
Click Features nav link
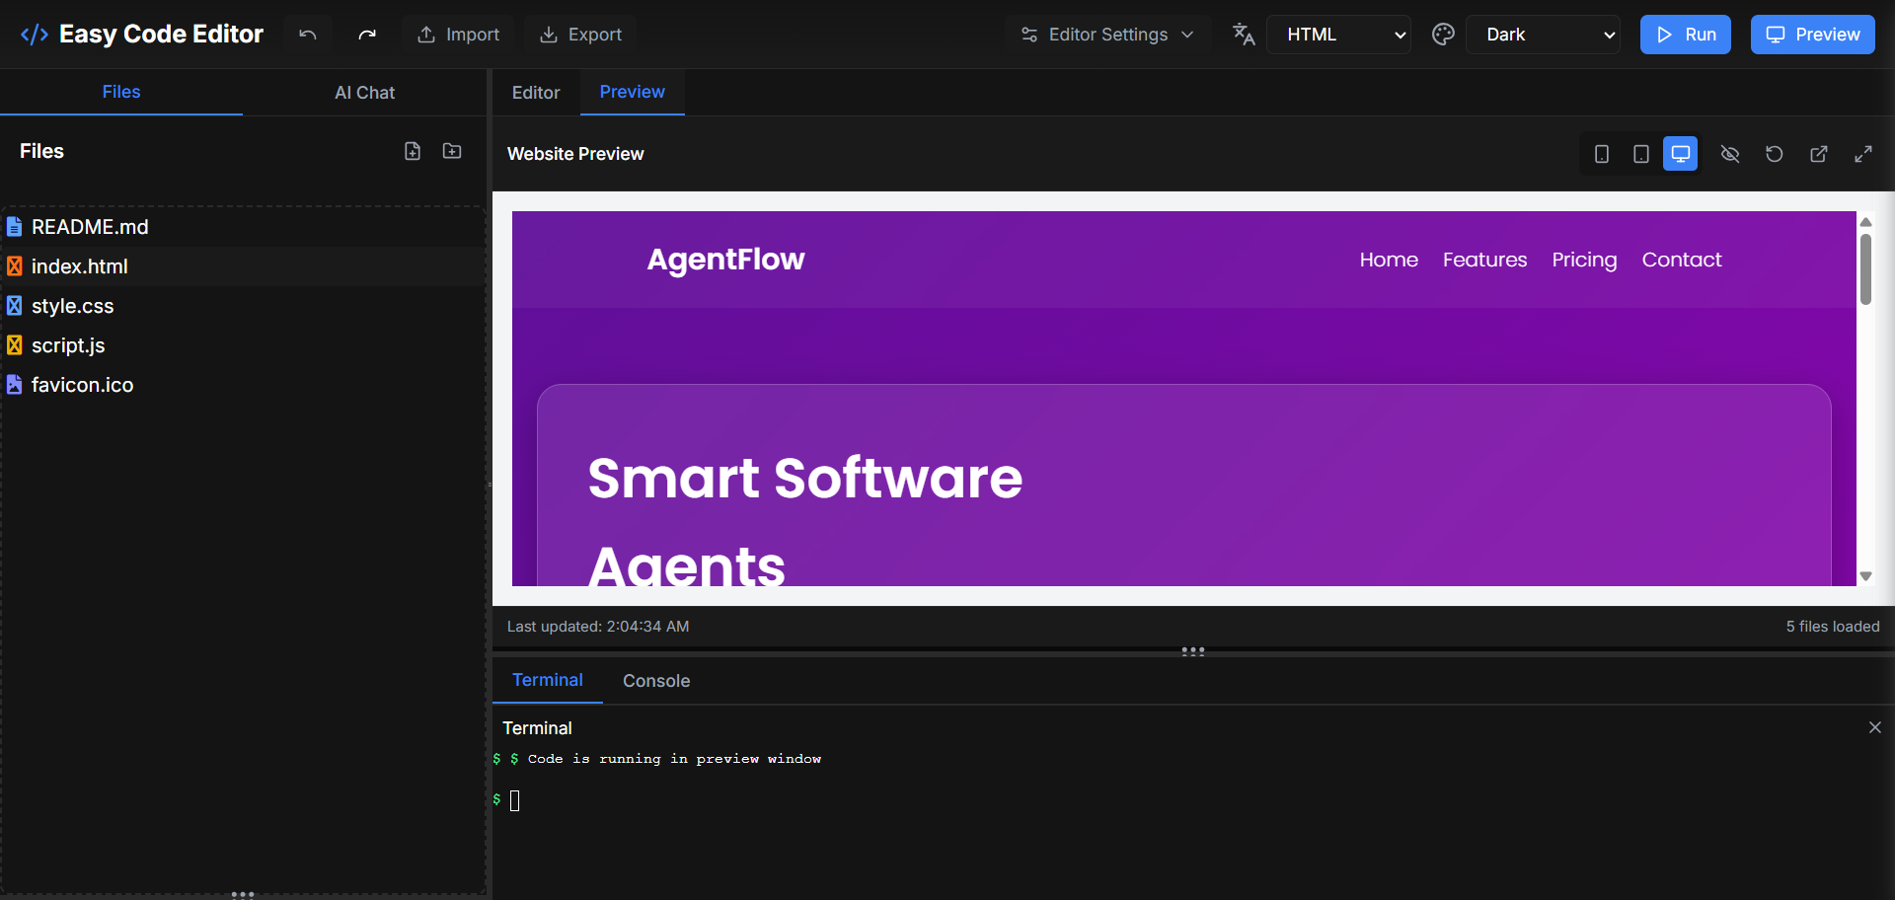[1484, 260]
